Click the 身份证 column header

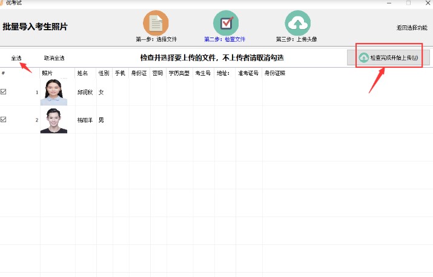click(x=139, y=73)
